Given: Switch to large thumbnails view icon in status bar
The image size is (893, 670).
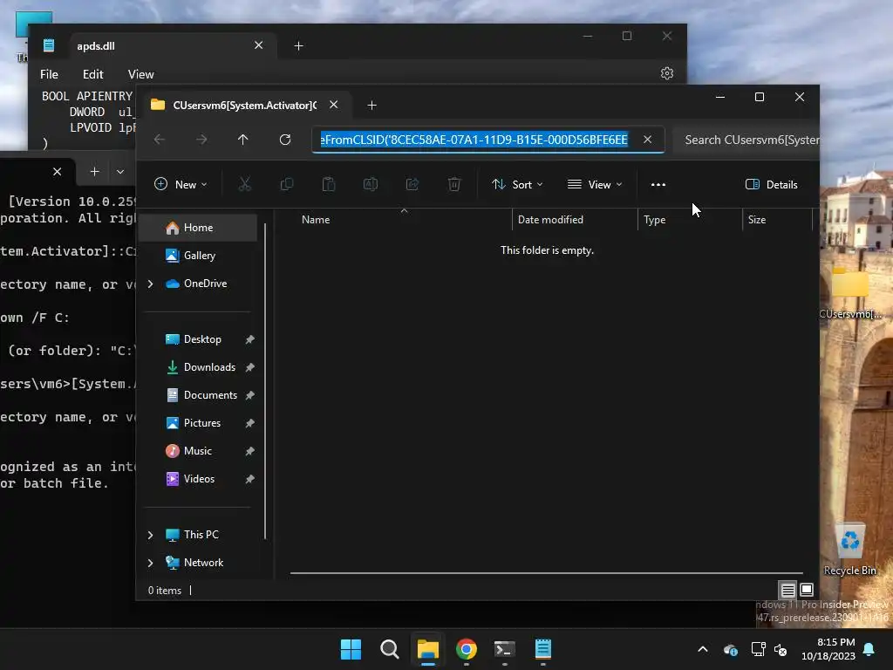Looking at the screenshot, I should point(807,590).
